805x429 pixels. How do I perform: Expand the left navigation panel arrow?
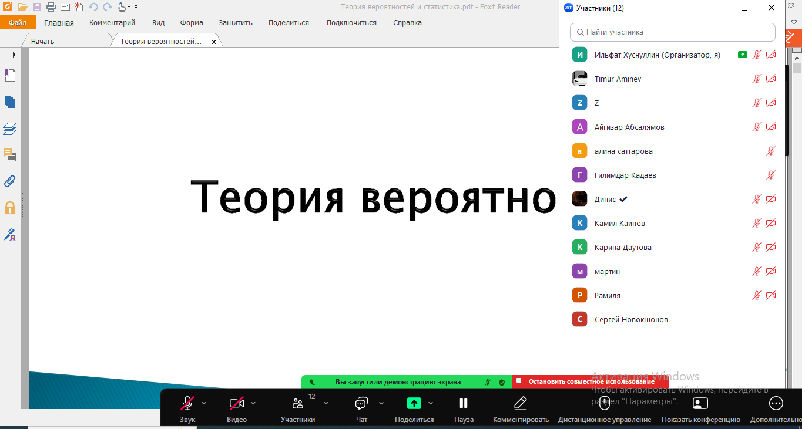tap(14, 55)
